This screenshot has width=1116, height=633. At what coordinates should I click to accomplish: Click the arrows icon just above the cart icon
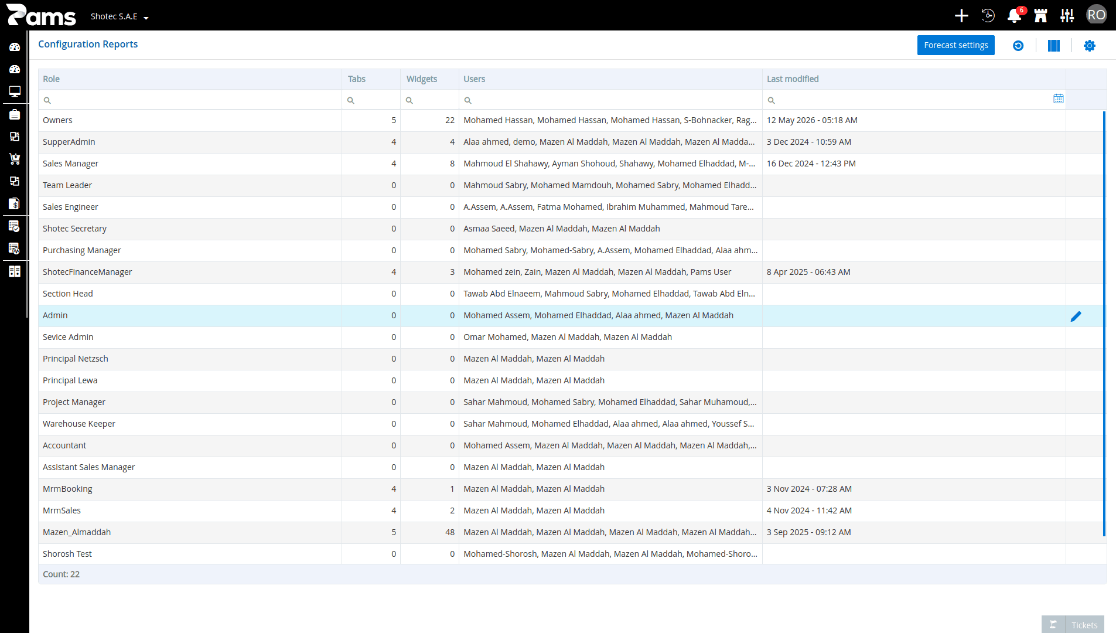click(15, 137)
